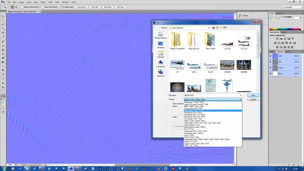Expand the Save in folder dropdown
The height and width of the screenshot is (171, 304).
[208, 28]
